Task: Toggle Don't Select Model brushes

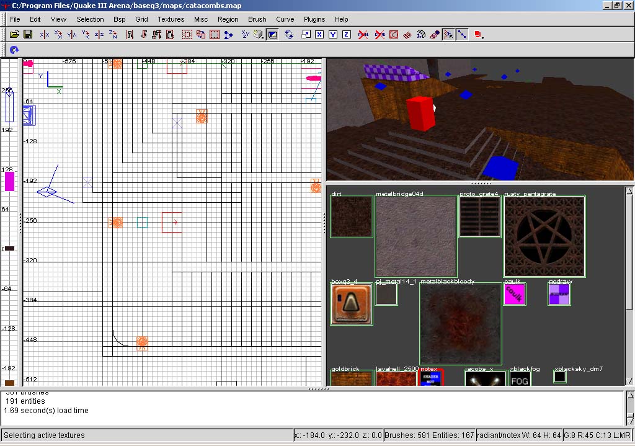Action: coord(363,35)
